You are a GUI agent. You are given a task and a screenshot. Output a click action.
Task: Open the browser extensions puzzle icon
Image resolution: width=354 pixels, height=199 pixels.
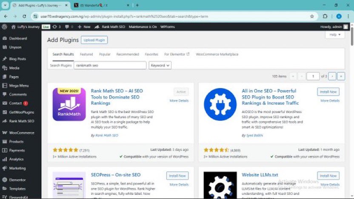coord(325,16)
